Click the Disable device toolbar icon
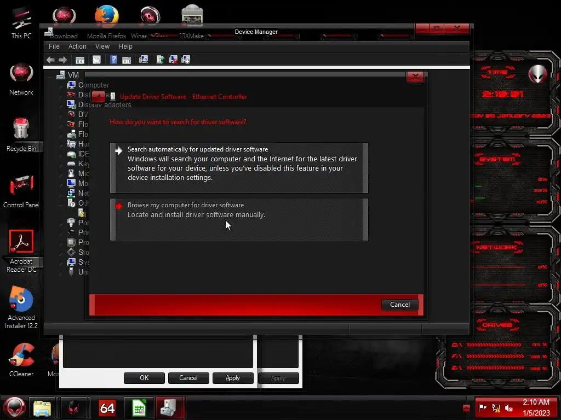The image size is (561, 420). click(186, 59)
